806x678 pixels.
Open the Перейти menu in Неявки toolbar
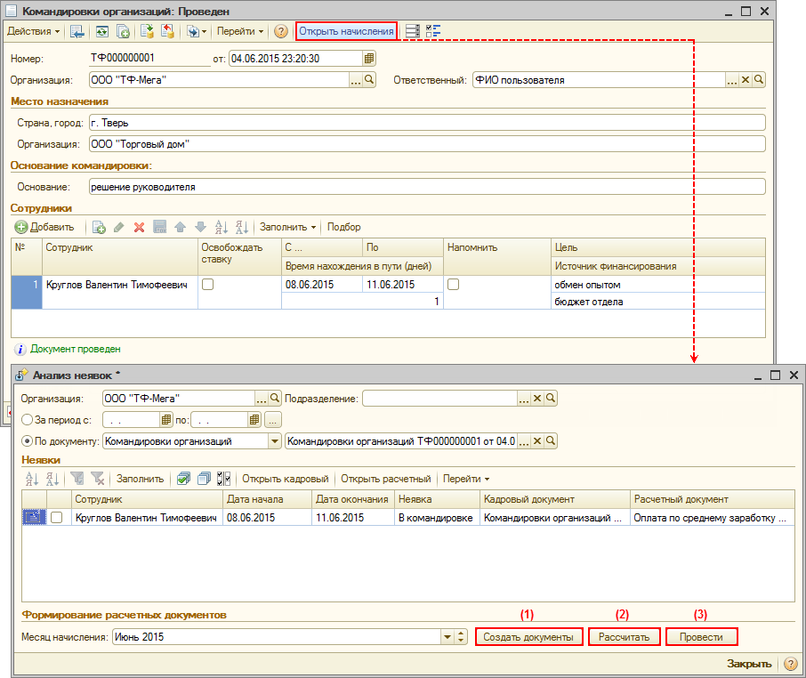click(465, 479)
